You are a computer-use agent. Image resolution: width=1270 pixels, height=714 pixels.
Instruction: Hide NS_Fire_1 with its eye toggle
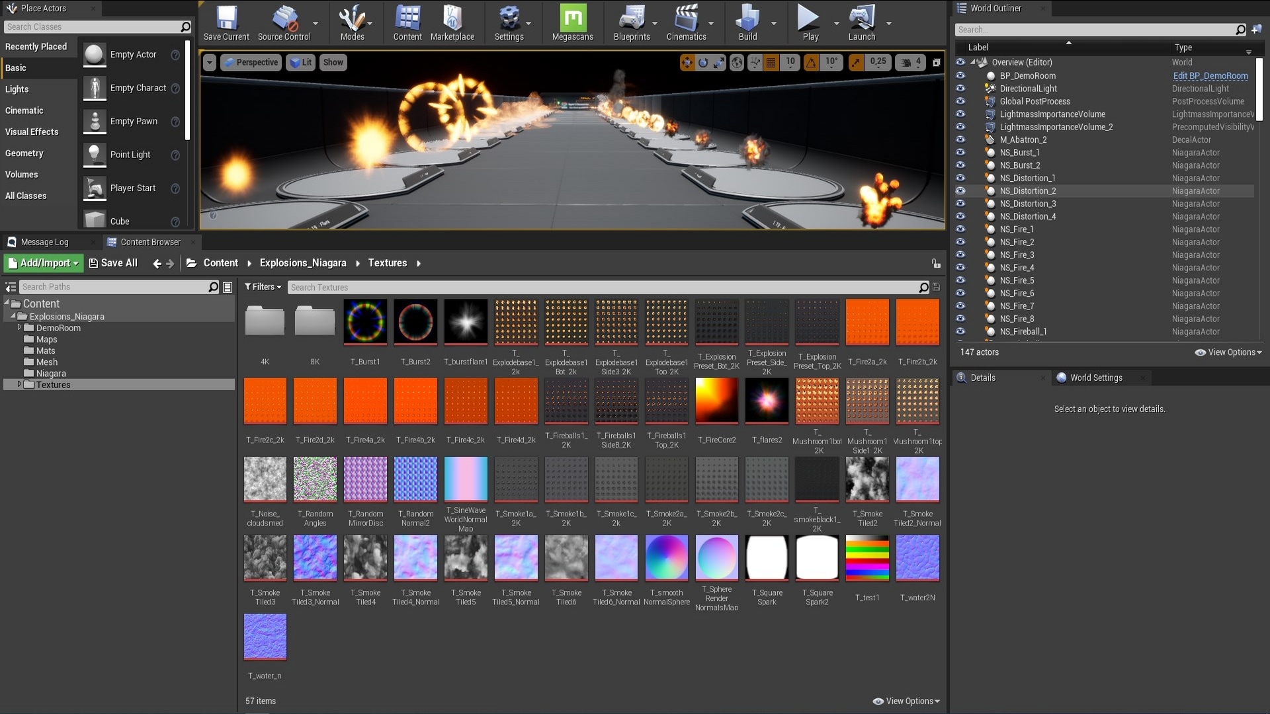tap(960, 229)
